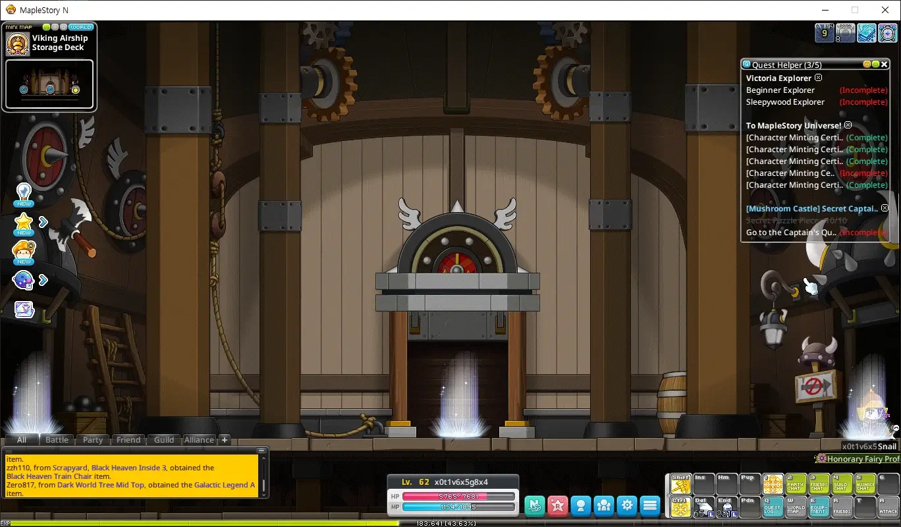Open the [Mushroom Castle] Secret Captai.. quest
This screenshot has width=901, height=527.
[x=812, y=209]
